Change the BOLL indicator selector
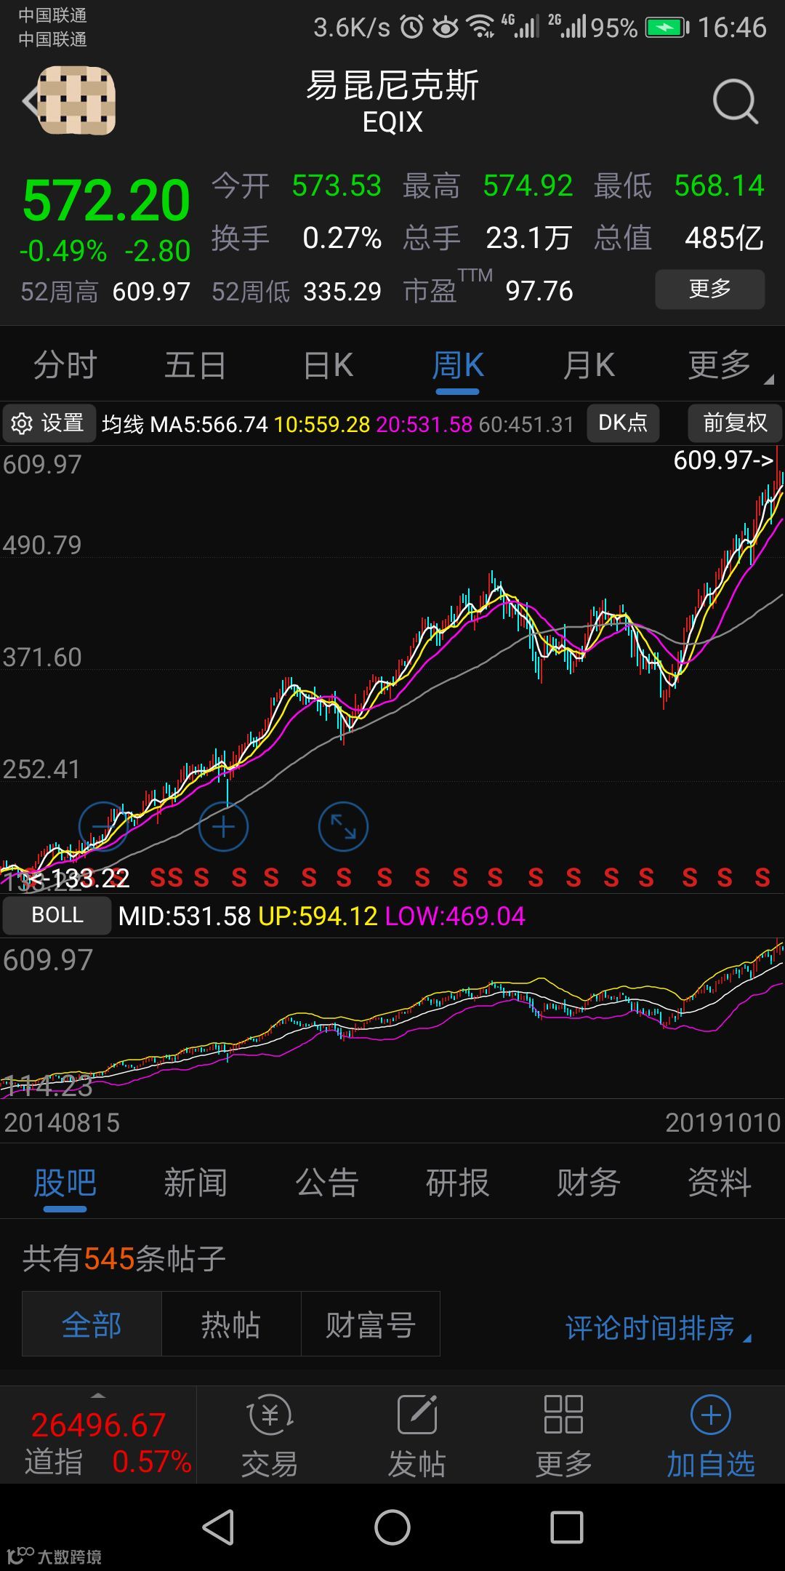 coord(57,916)
